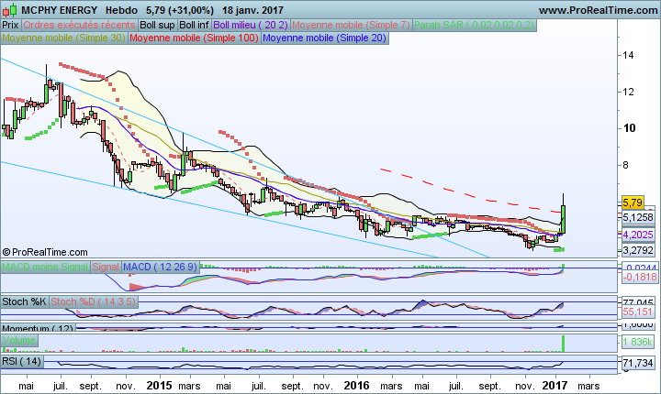Image resolution: width=661 pixels, height=394 pixels.
Task: Click the tall green volume bar
Action: (563, 344)
